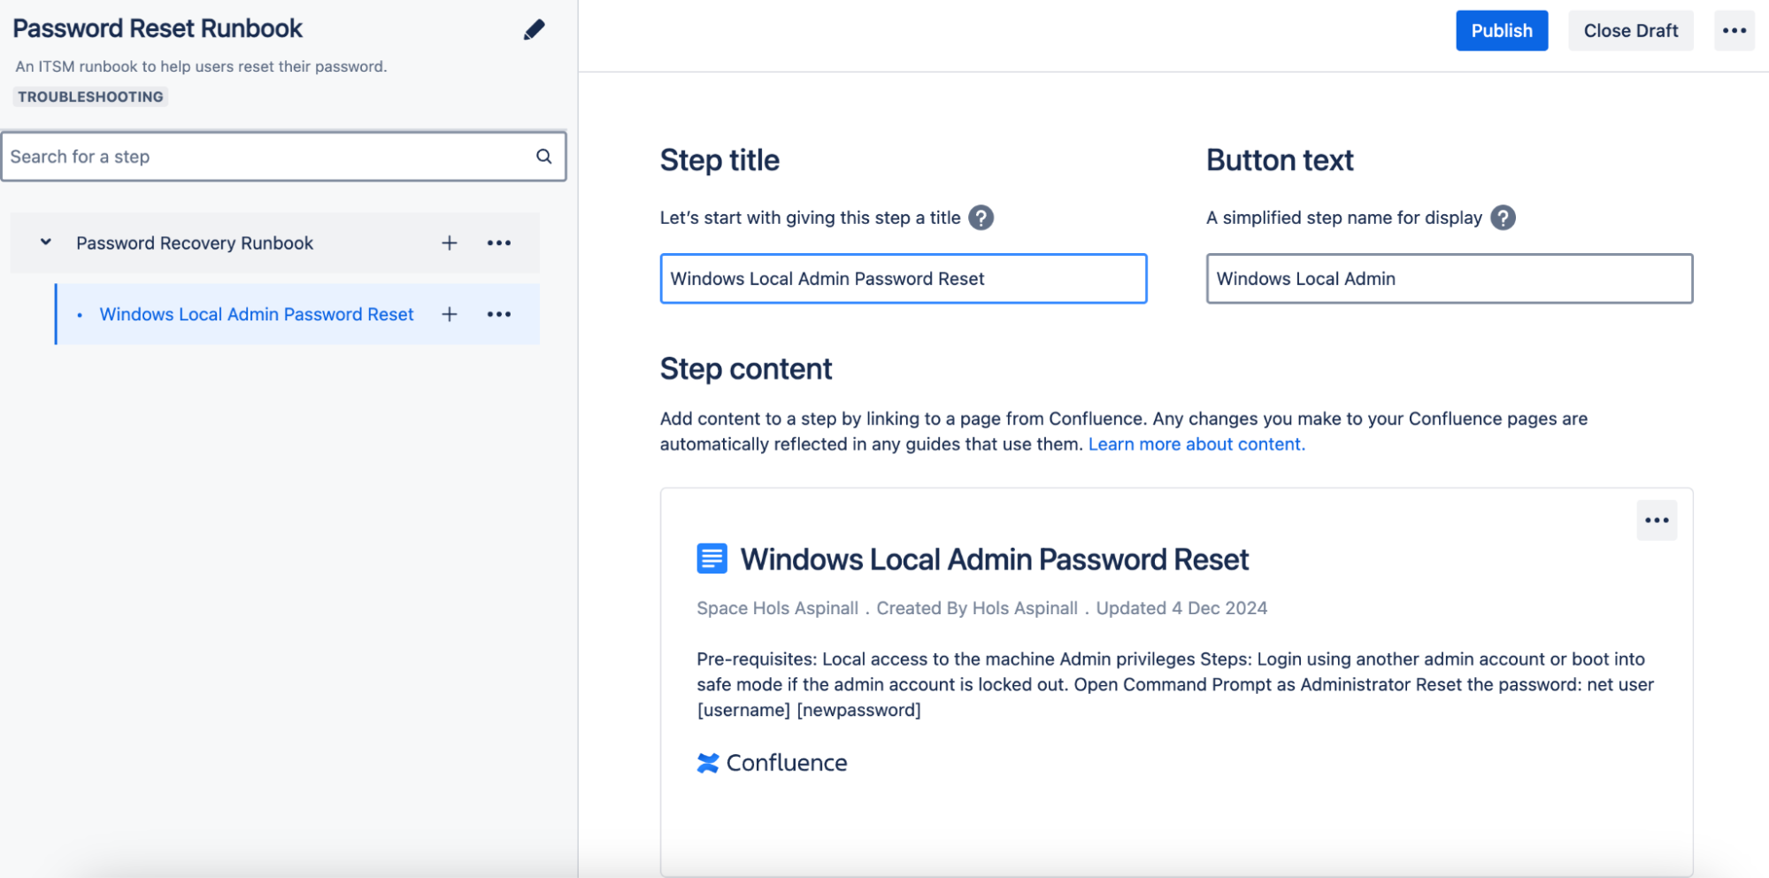Viewport: 1769px width, 878px height.
Task: Collapse the Password Recovery Runbook tree
Action: 45,243
